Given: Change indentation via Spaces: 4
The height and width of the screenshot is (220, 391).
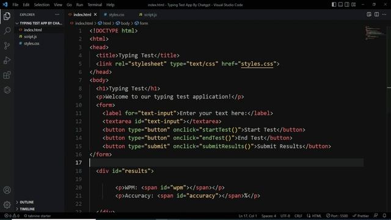Looking at the screenshot, I should click(269, 216).
